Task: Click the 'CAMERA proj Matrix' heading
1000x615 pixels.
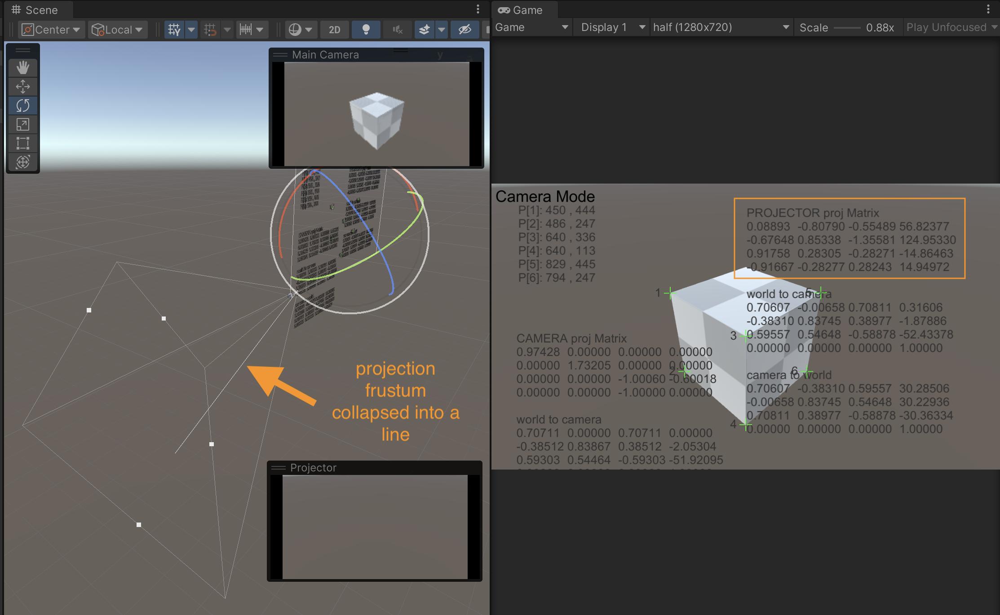Action: point(571,338)
